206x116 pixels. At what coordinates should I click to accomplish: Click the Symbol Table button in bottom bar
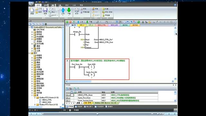pos(70,107)
